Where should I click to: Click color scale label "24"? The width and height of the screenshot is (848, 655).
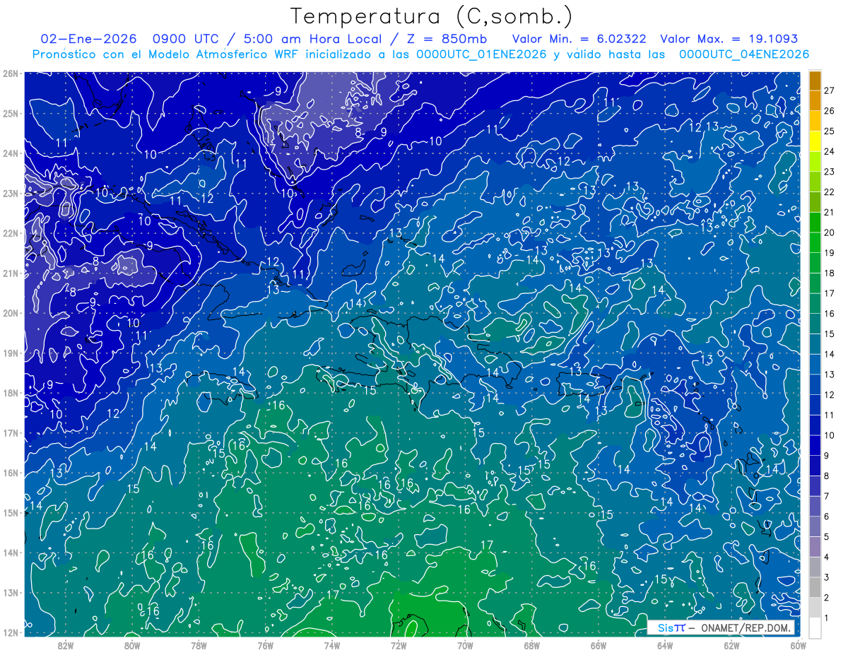(x=830, y=151)
